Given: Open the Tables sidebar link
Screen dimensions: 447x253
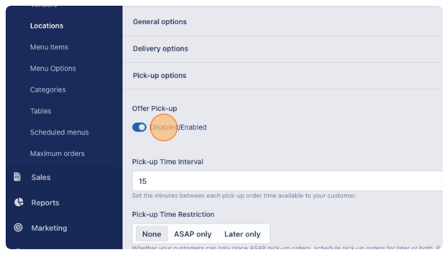Looking at the screenshot, I should pyautogui.click(x=41, y=111).
